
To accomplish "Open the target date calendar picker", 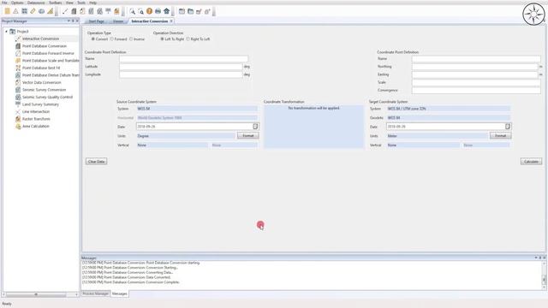I will click(x=508, y=127).
